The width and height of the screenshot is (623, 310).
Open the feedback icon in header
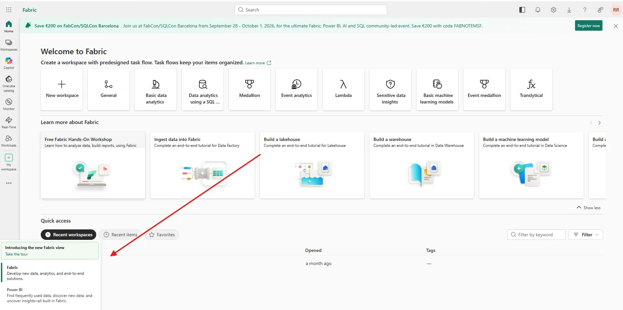[x=600, y=10]
